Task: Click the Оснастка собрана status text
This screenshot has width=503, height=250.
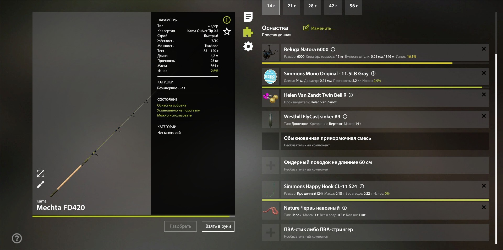Action: 172,105
